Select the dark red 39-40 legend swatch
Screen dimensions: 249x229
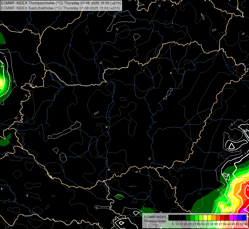pyautogui.click(x=227, y=218)
